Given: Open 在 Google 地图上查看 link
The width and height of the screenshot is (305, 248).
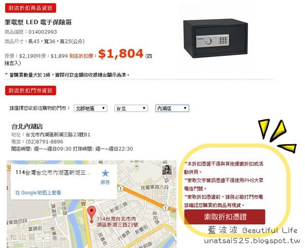Looking at the screenshot, I should point(38,192).
